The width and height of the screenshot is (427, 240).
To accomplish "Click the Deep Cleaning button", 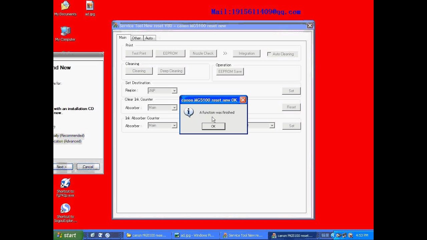I will click(x=171, y=71).
